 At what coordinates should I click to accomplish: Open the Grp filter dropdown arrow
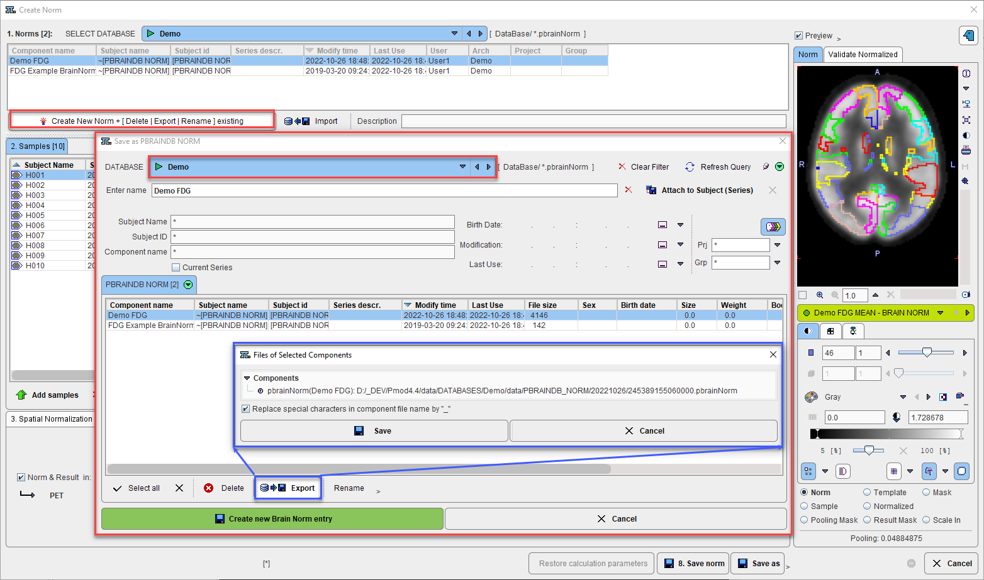click(x=778, y=263)
